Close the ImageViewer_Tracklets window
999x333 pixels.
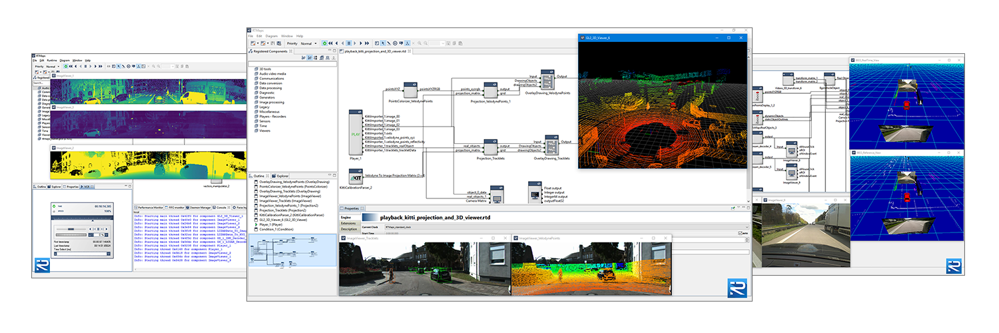tap(505, 238)
